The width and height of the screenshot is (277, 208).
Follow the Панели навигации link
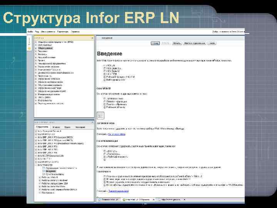pos(118,191)
